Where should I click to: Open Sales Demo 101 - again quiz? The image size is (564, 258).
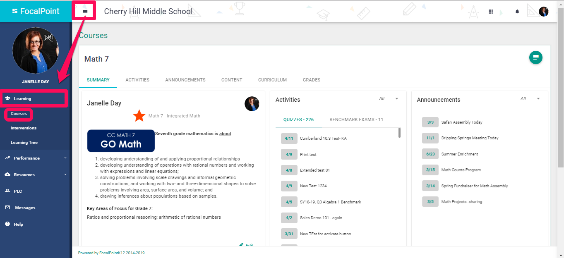(x=321, y=217)
